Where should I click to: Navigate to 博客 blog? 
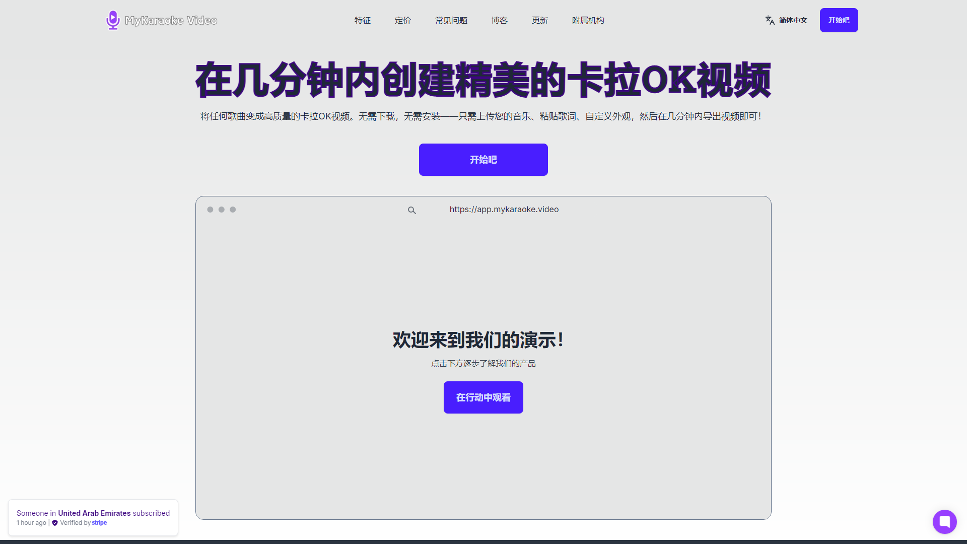pos(499,20)
